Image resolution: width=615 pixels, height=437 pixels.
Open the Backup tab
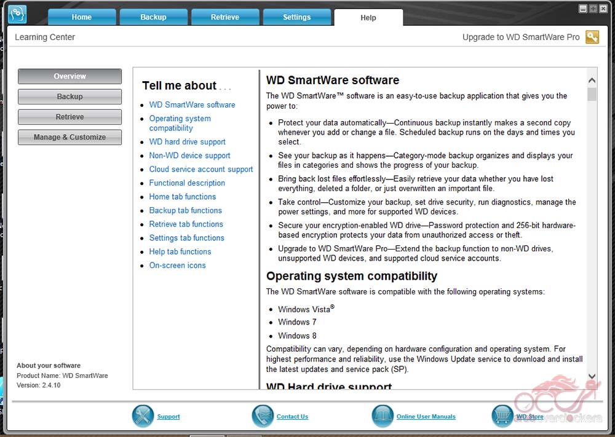click(153, 17)
